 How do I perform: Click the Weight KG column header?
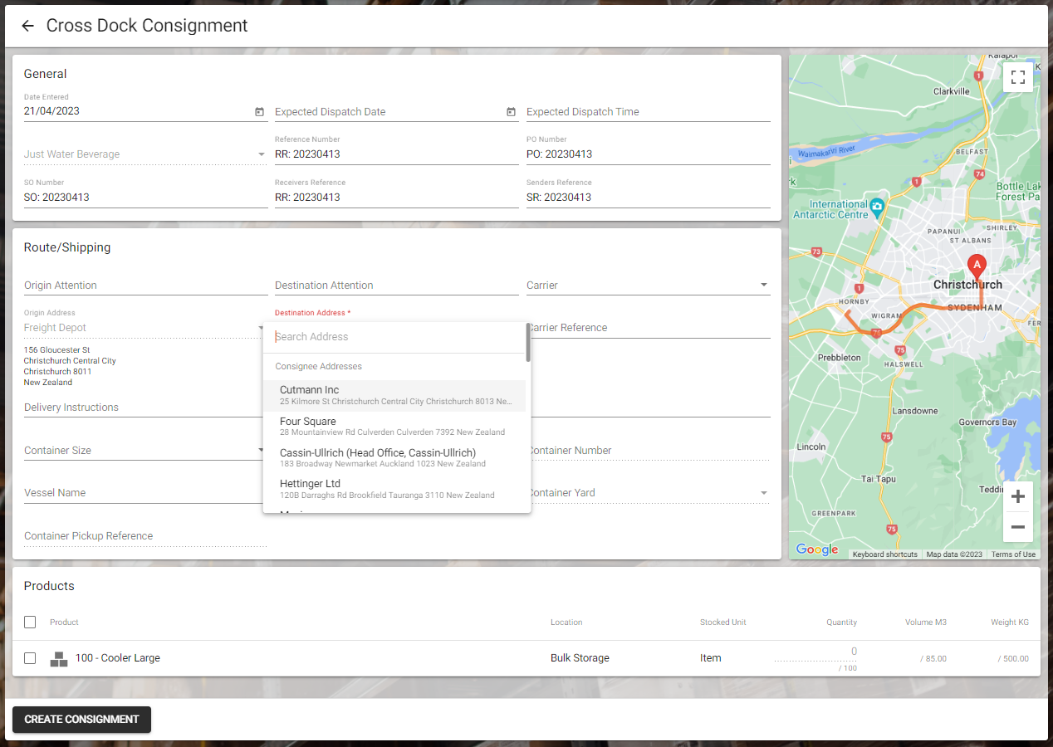point(1010,622)
